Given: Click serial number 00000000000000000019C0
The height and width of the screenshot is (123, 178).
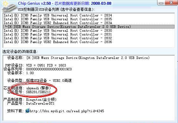Looking at the screenshot, I should 49,69.
